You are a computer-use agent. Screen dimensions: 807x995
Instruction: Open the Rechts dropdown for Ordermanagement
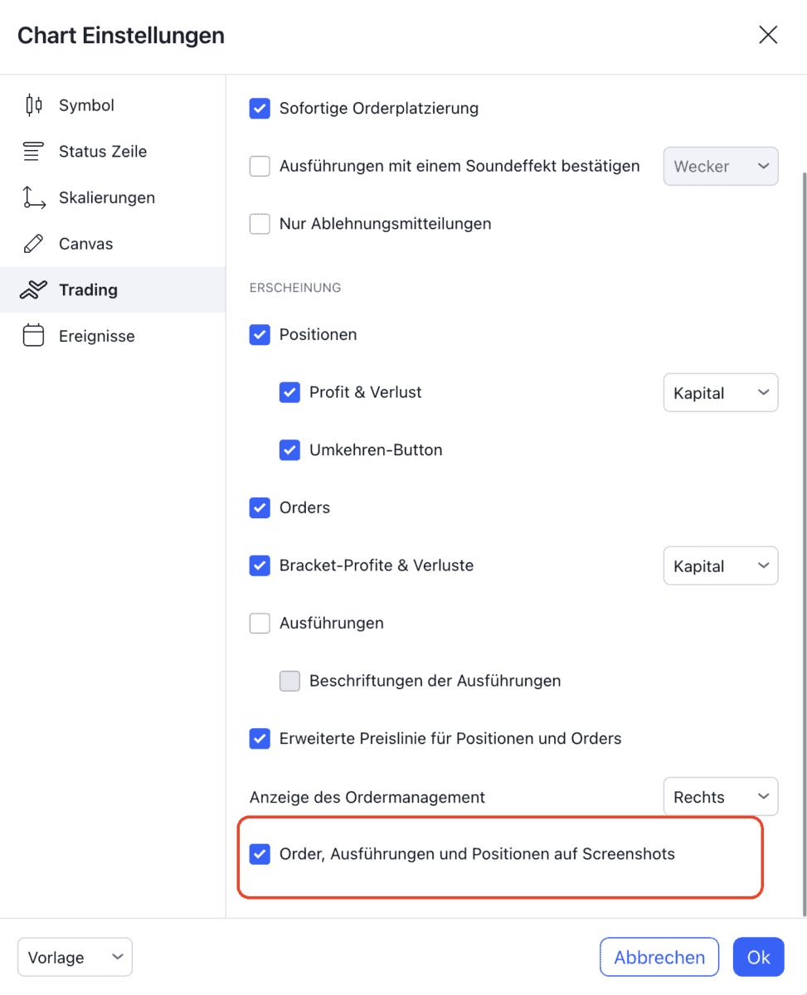(x=720, y=796)
